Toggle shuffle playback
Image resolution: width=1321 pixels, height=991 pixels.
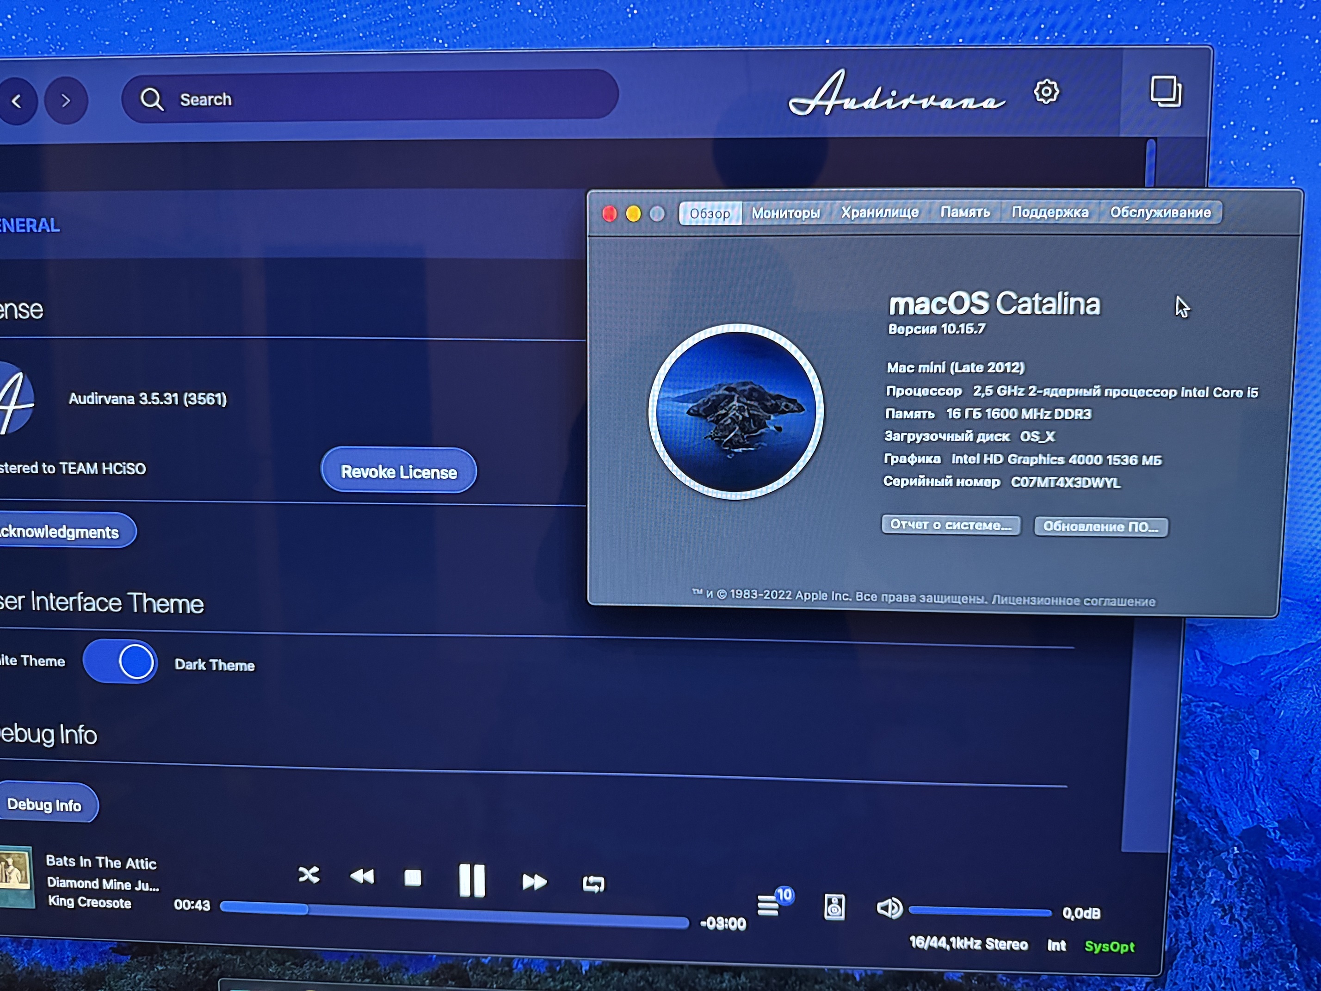(309, 875)
